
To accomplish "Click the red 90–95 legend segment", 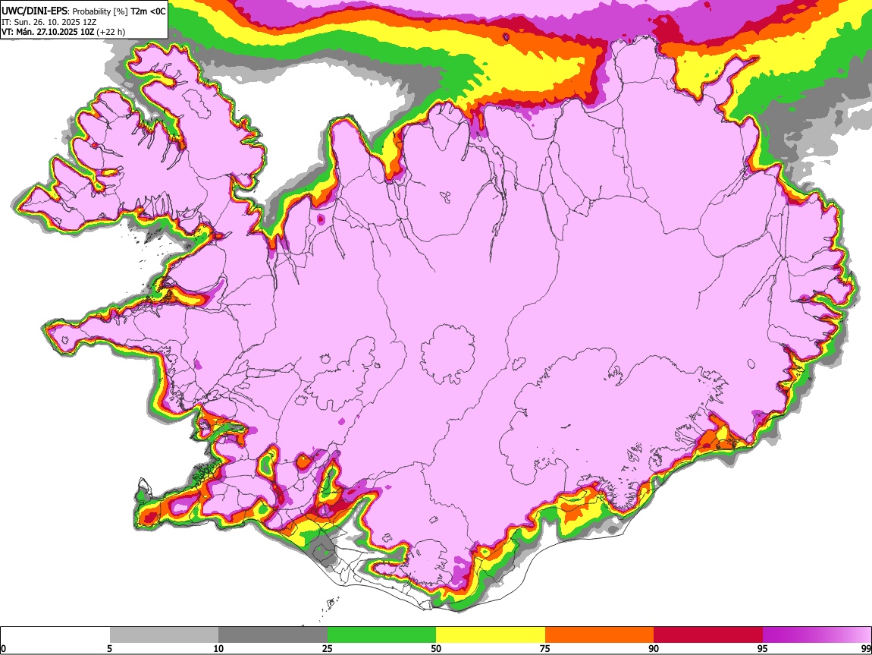I will point(708,635).
